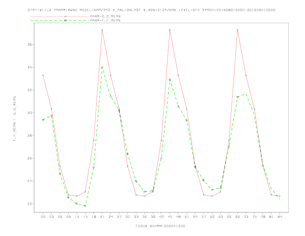The height and width of the screenshot is (236, 305).
Task: Click the F.F_MEAN | O.O_MEAN y-axis label
Action: click(x=15, y=119)
